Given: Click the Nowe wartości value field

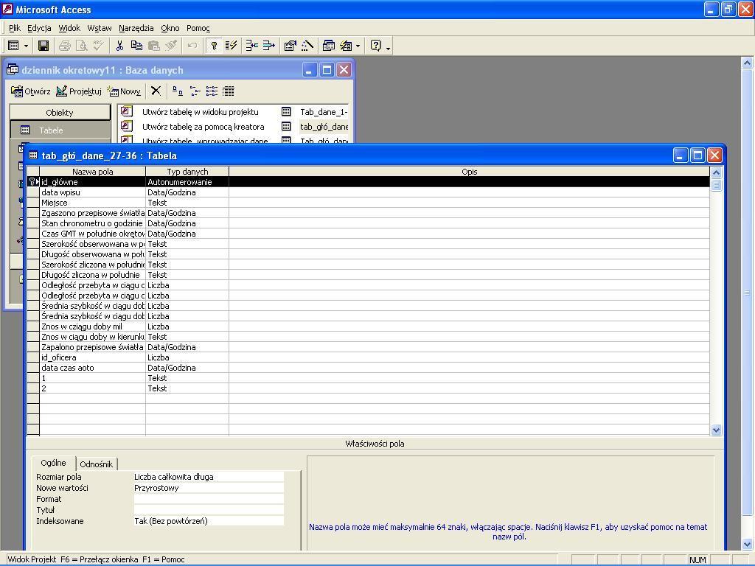Looking at the screenshot, I should 209,488.
